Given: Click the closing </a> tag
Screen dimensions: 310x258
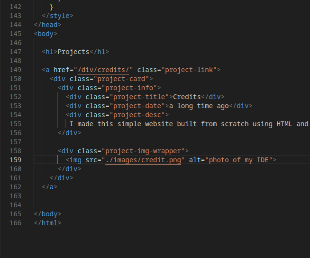Looking at the screenshot, I should coord(49,187).
